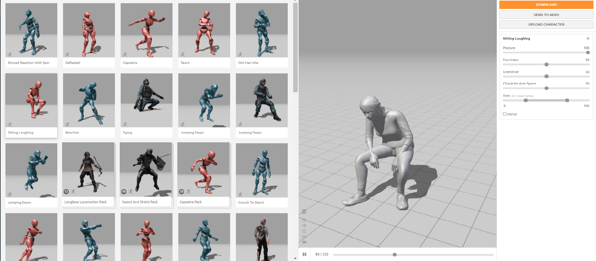Click the UPLOAD CHARACTER button
Viewport: 596px width, 261px height.
pos(546,25)
